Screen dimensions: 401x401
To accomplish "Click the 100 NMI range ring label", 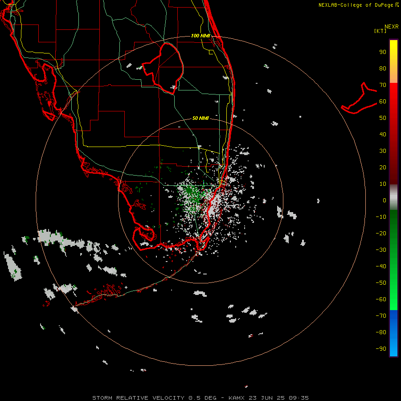I will click(x=200, y=36).
